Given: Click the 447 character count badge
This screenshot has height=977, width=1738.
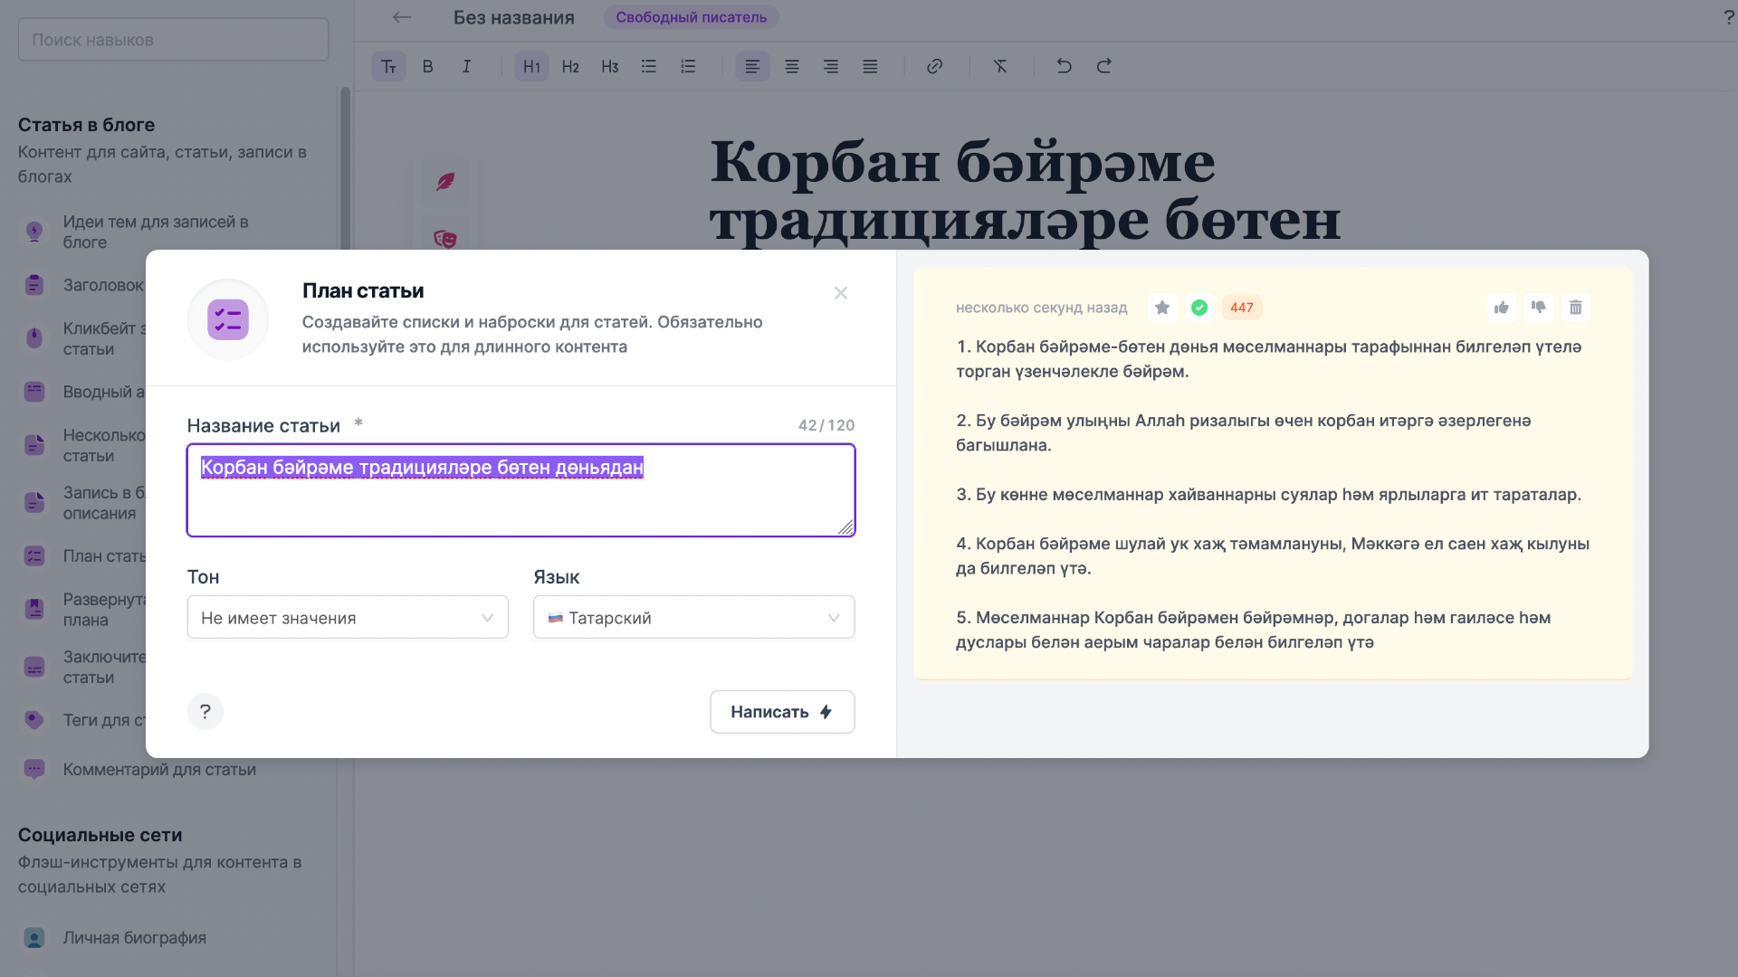Looking at the screenshot, I should pos(1242,308).
